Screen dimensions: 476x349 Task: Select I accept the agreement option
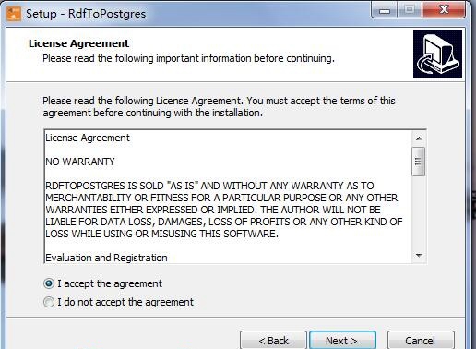[49, 283]
